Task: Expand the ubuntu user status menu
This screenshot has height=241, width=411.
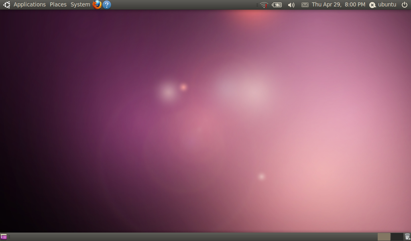Action: [383, 5]
